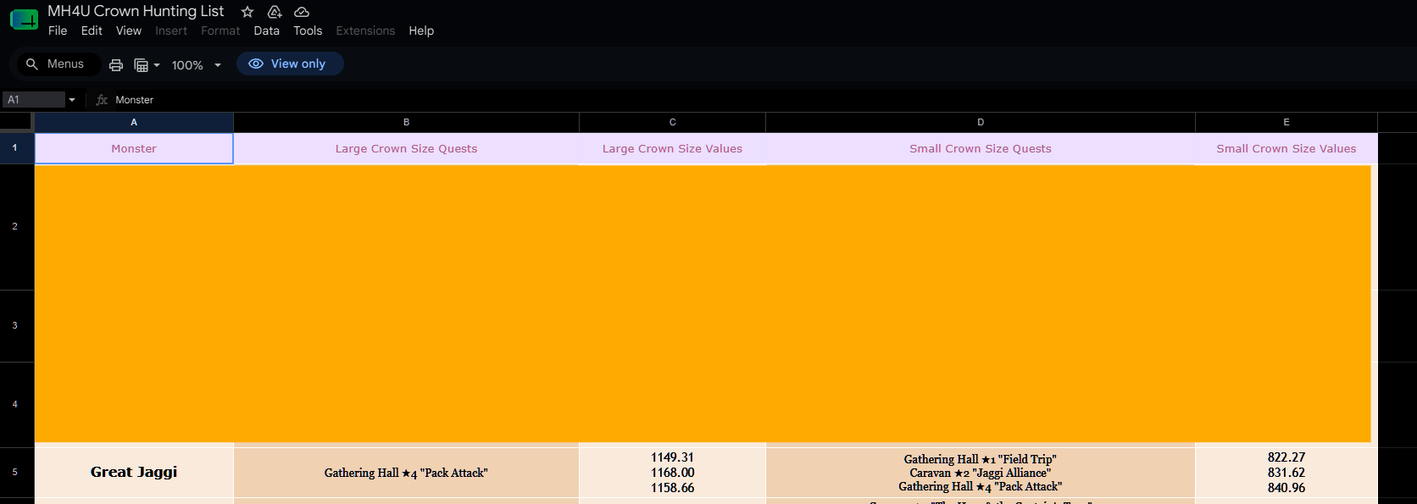Click the formula bar showing Monster

click(x=763, y=100)
